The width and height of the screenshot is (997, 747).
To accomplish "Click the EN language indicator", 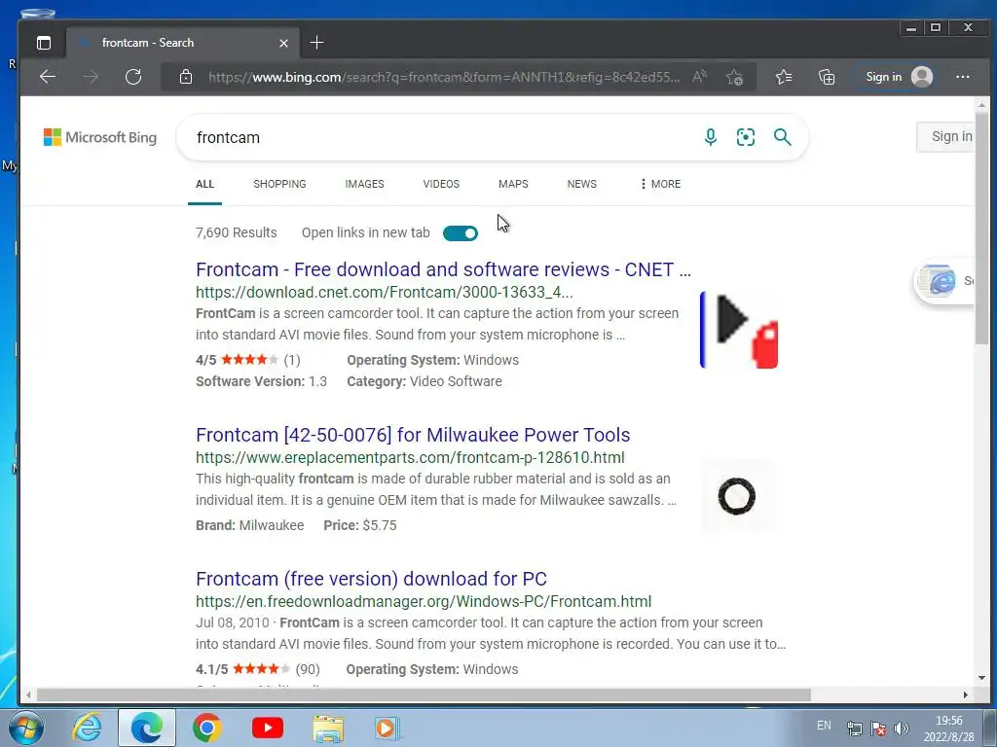I will 824,726.
